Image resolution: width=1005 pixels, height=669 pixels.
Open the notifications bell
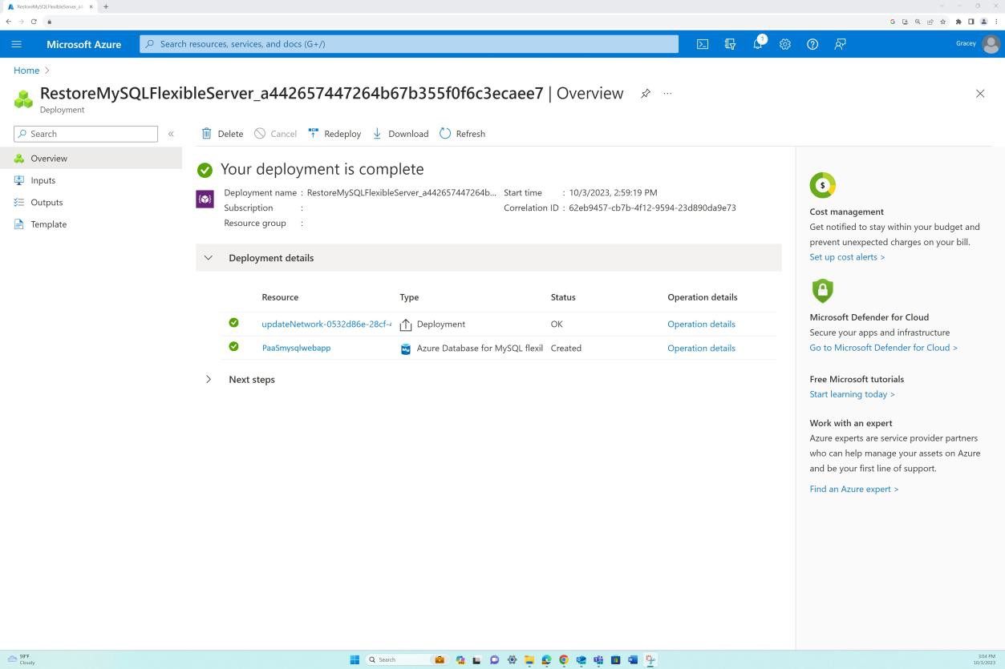(757, 44)
